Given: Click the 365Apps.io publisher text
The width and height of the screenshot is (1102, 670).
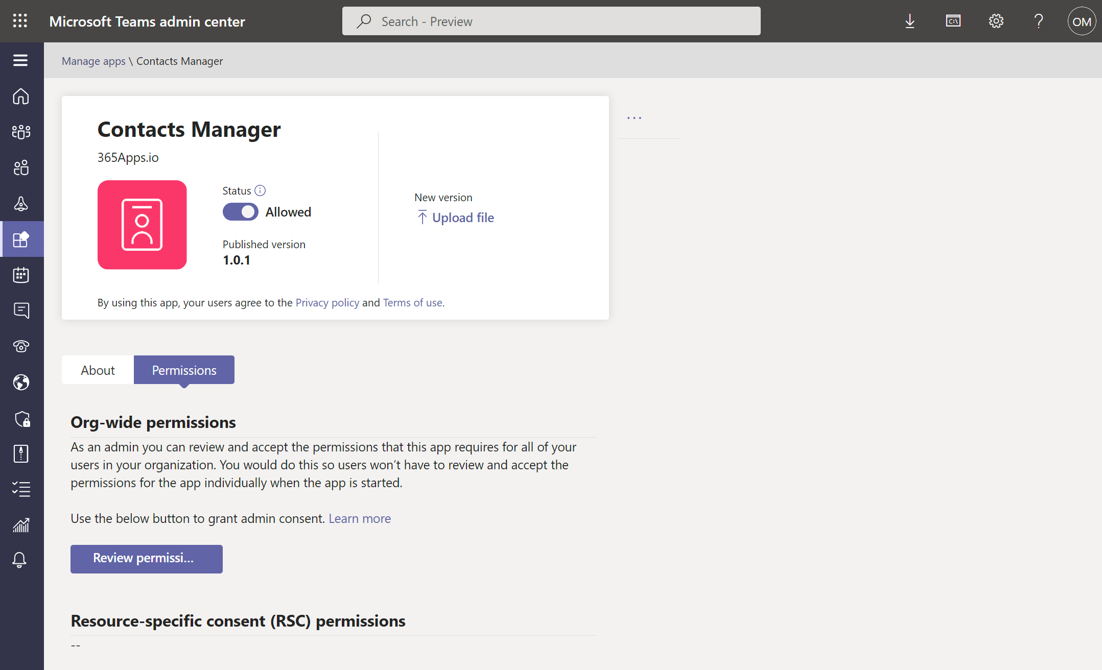Looking at the screenshot, I should [128, 158].
